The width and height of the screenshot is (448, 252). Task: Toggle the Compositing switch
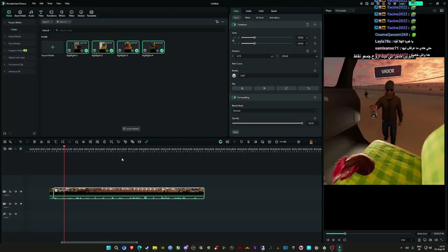click(x=234, y=97)
